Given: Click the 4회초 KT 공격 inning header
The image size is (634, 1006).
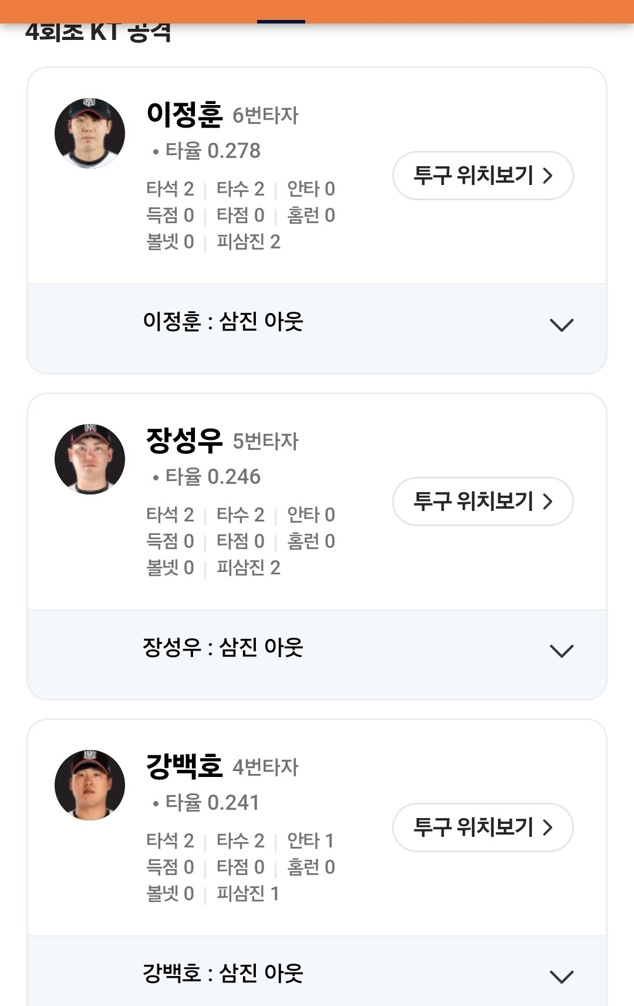Looking at the screenshot, I should tap(98, 33).
